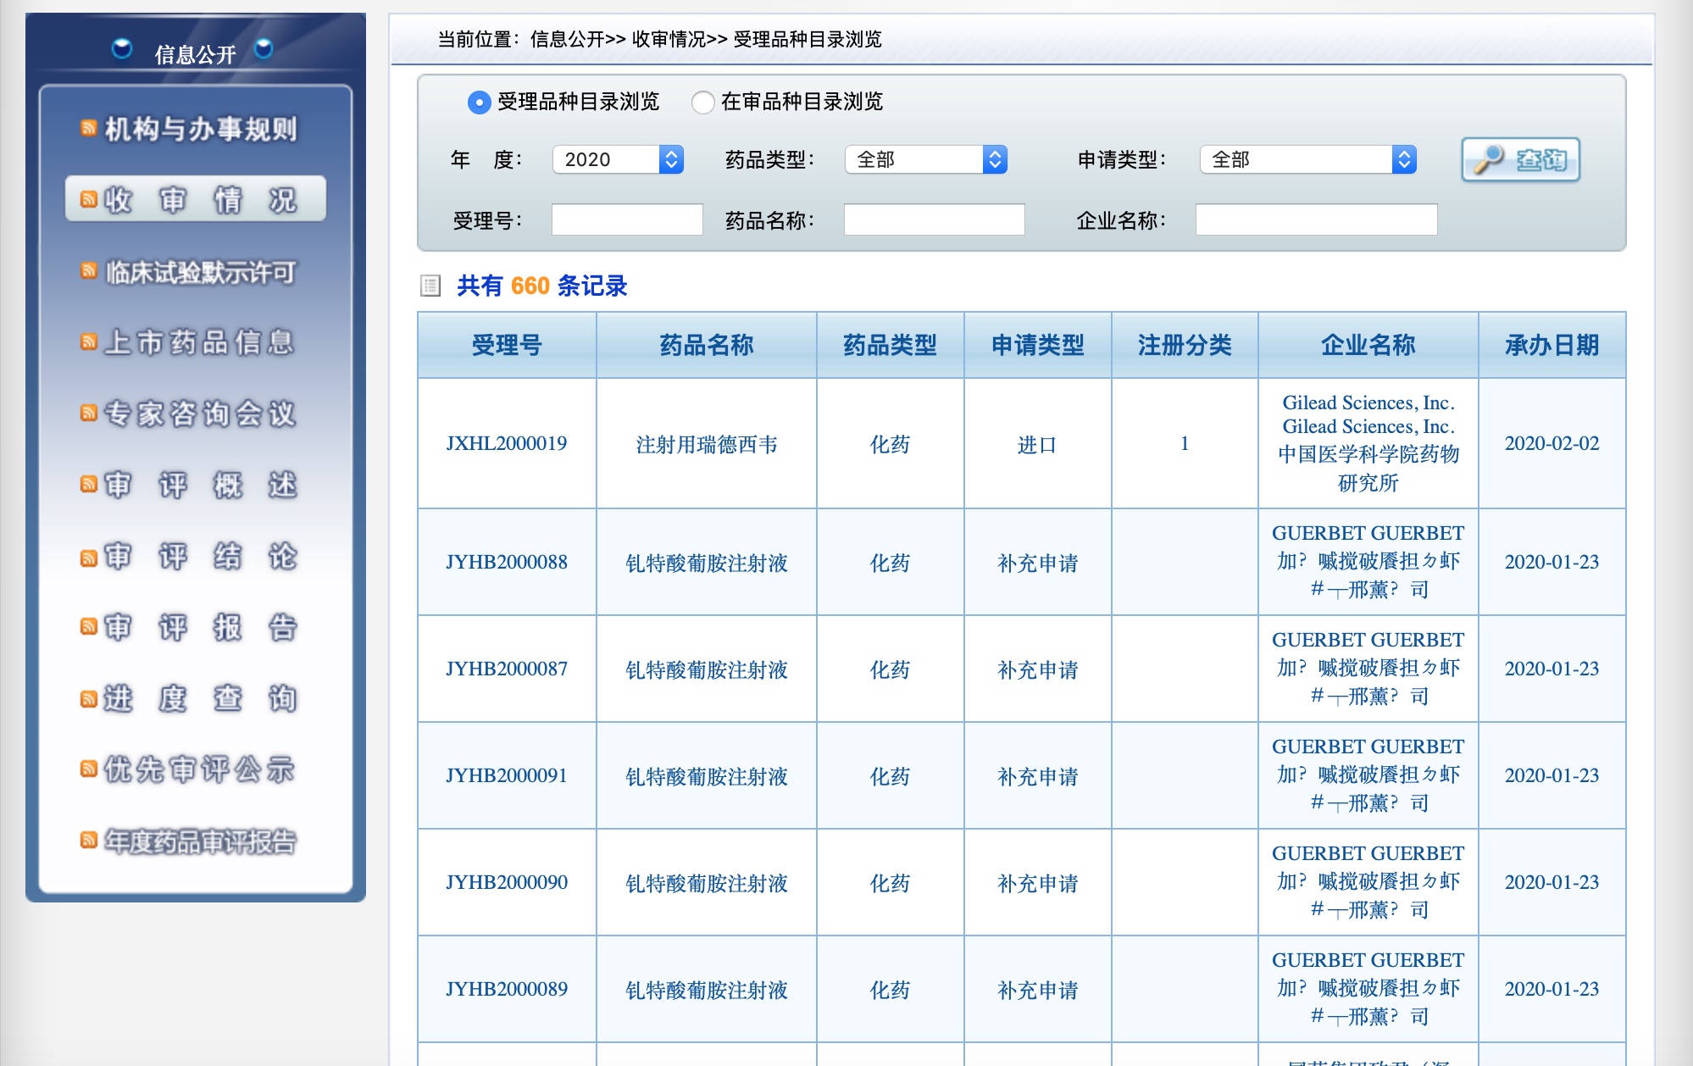The image size is (1693, 1066).
Task: Click 药品类型 column header
Action: [x=890, y=345]
